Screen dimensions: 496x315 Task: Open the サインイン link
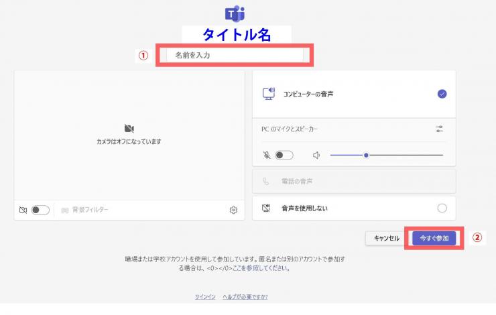pyautogui.click(x=205, y=296)
